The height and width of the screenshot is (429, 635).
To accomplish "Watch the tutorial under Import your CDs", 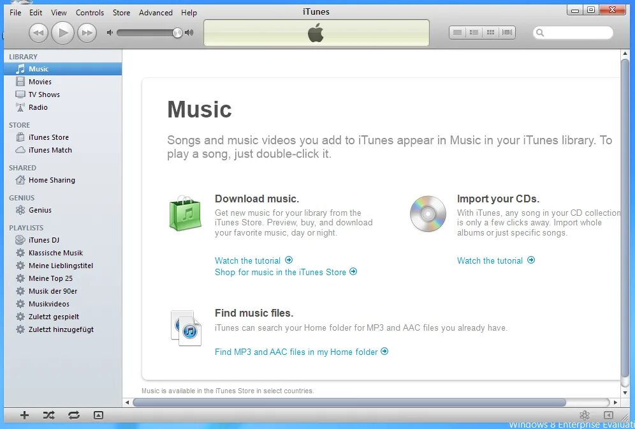I will click(x=495, y=260).
